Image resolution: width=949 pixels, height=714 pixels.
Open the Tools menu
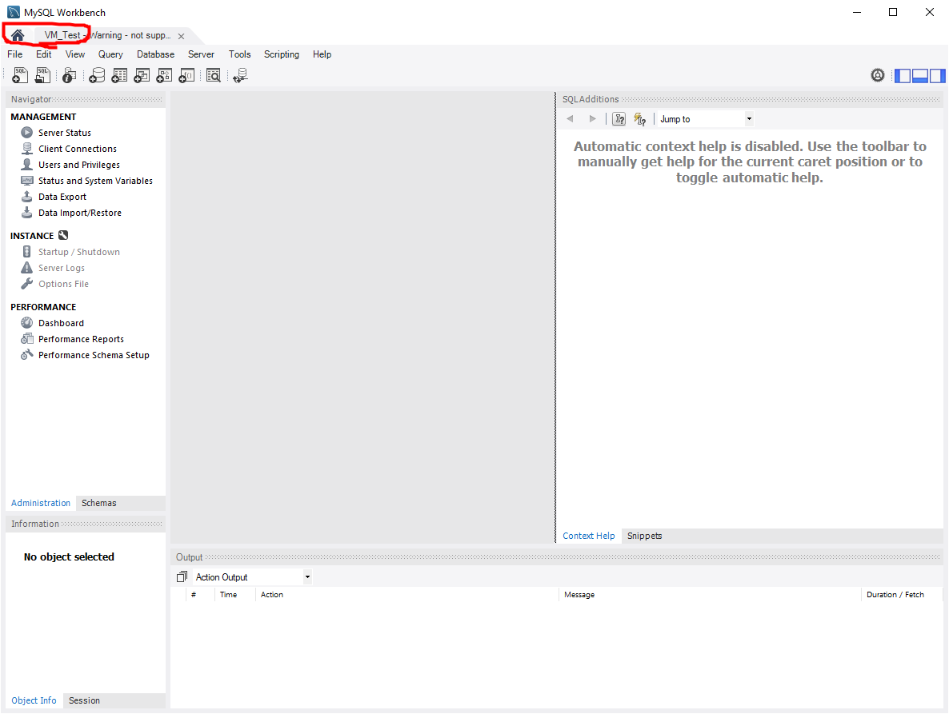(x=240, y=54)
